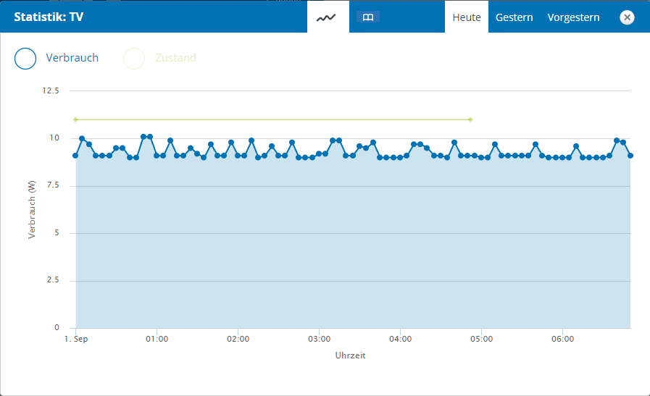Select the Heute tab
The height and width of the screenshot is (396, 650).
pos(467,17)
